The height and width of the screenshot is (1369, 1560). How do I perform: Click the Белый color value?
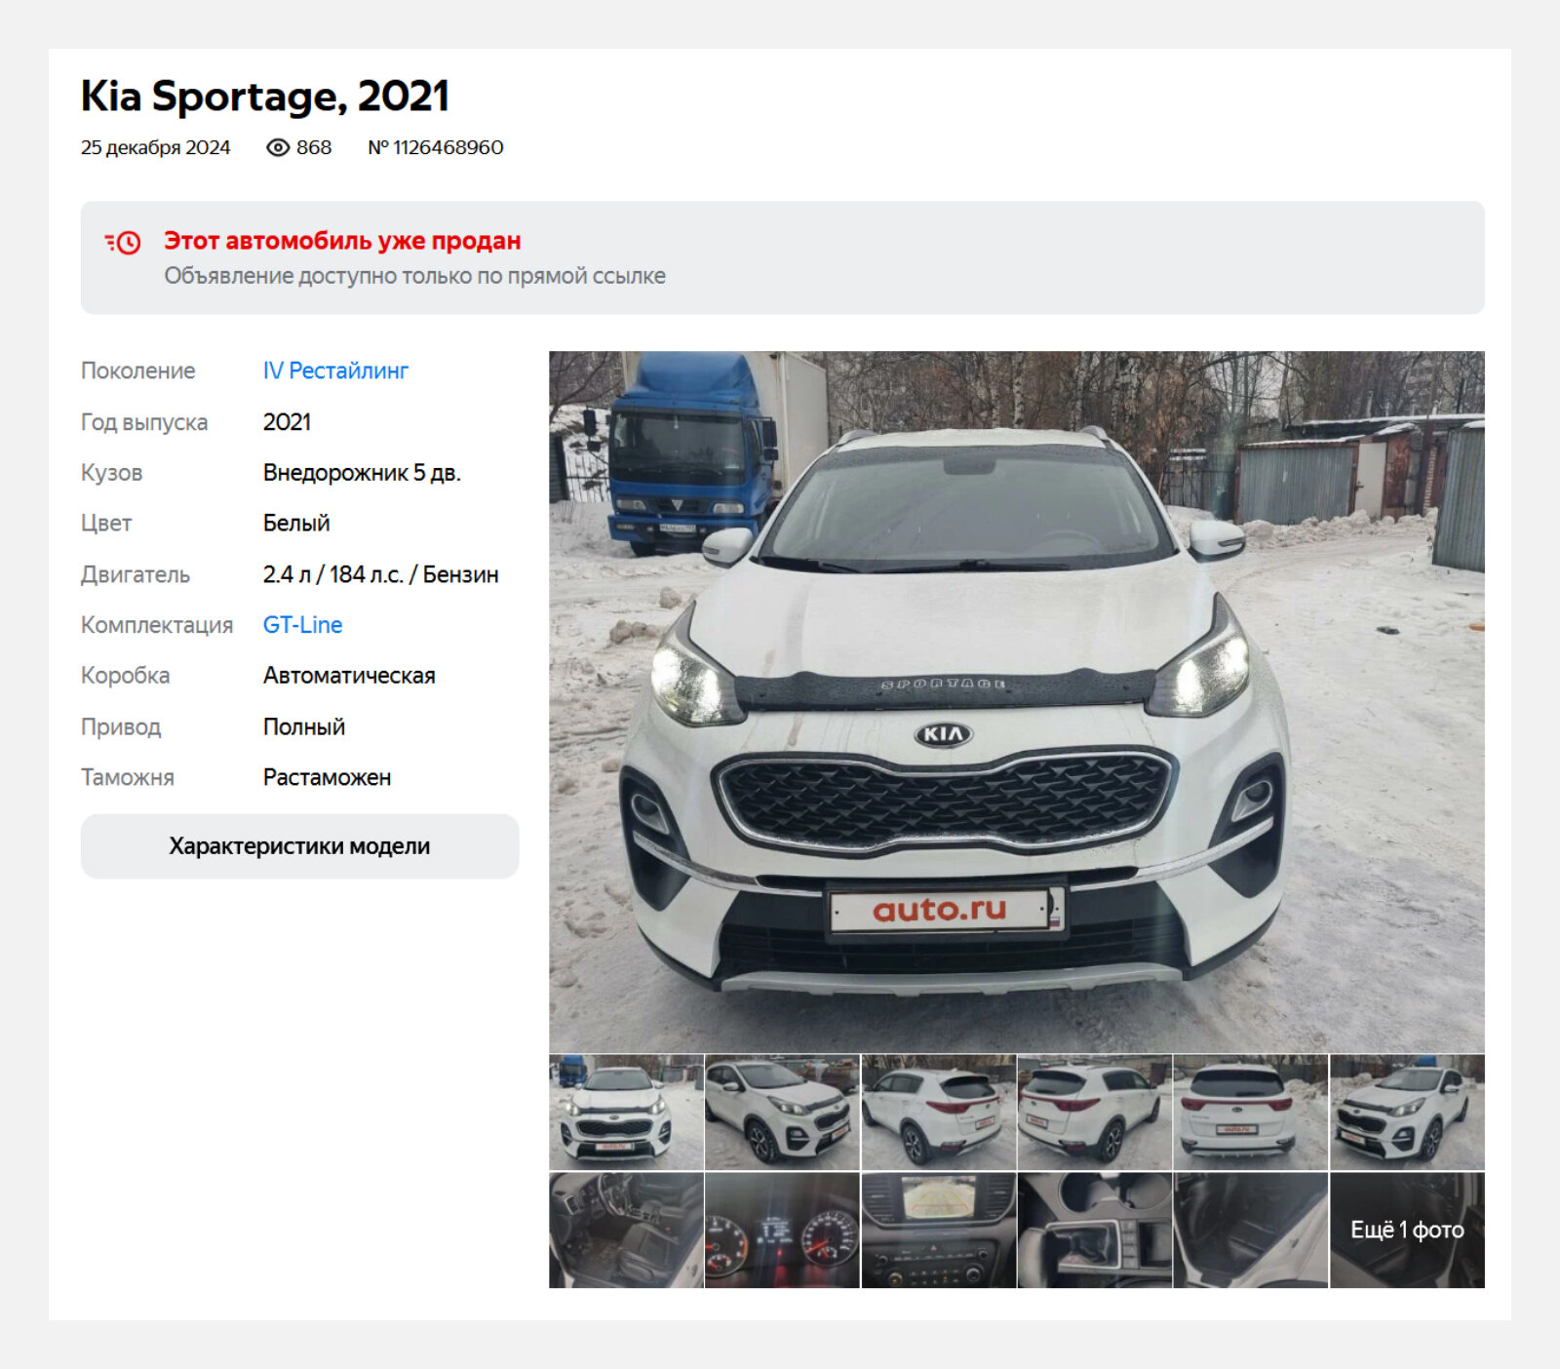[296, 524]
